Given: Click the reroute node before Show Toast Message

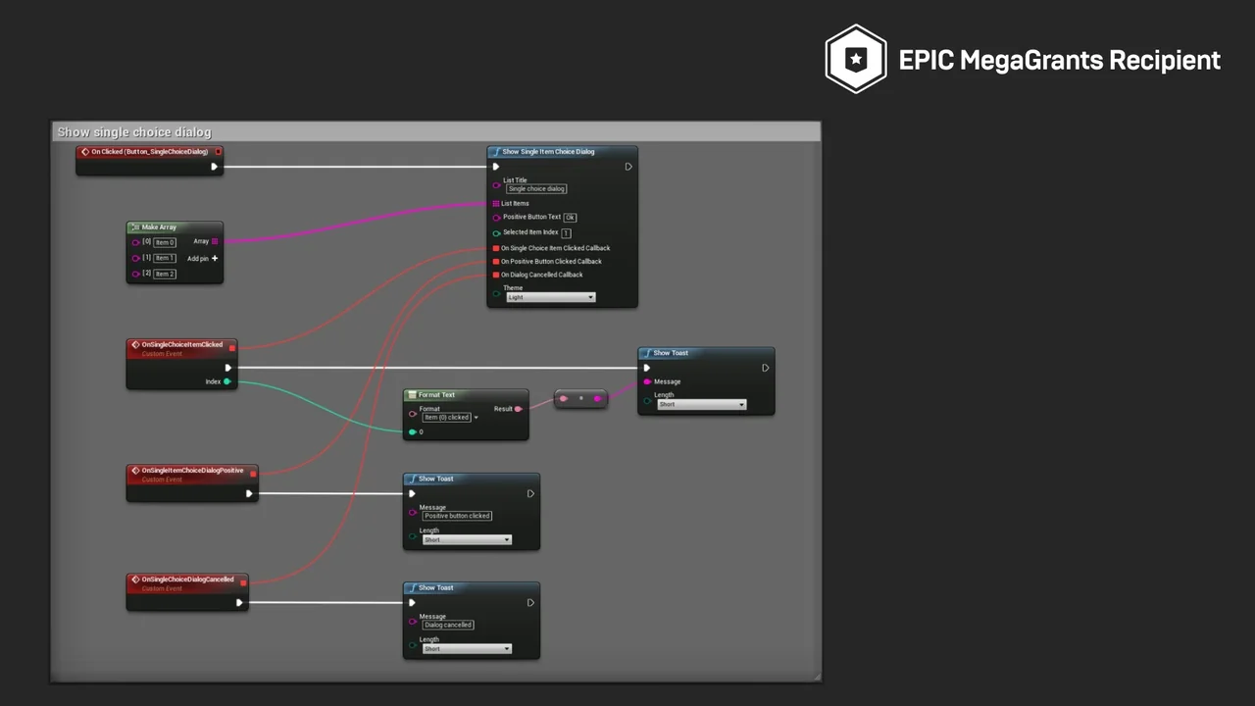Looking at the screenshot, I should (580, 398).
